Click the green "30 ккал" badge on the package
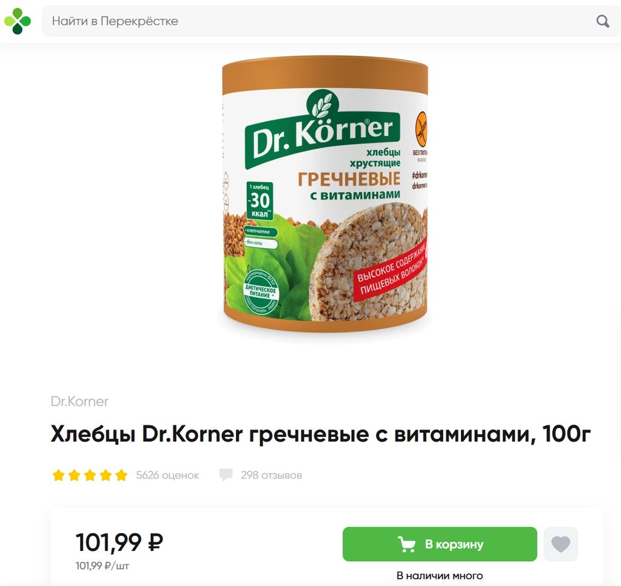 coord(260,201)
